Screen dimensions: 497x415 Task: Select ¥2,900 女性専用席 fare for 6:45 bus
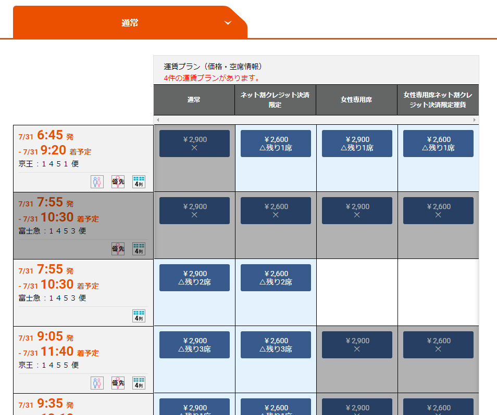pos(357,144)
